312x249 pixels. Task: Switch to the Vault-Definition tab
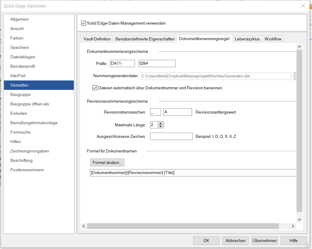[97, 39]
